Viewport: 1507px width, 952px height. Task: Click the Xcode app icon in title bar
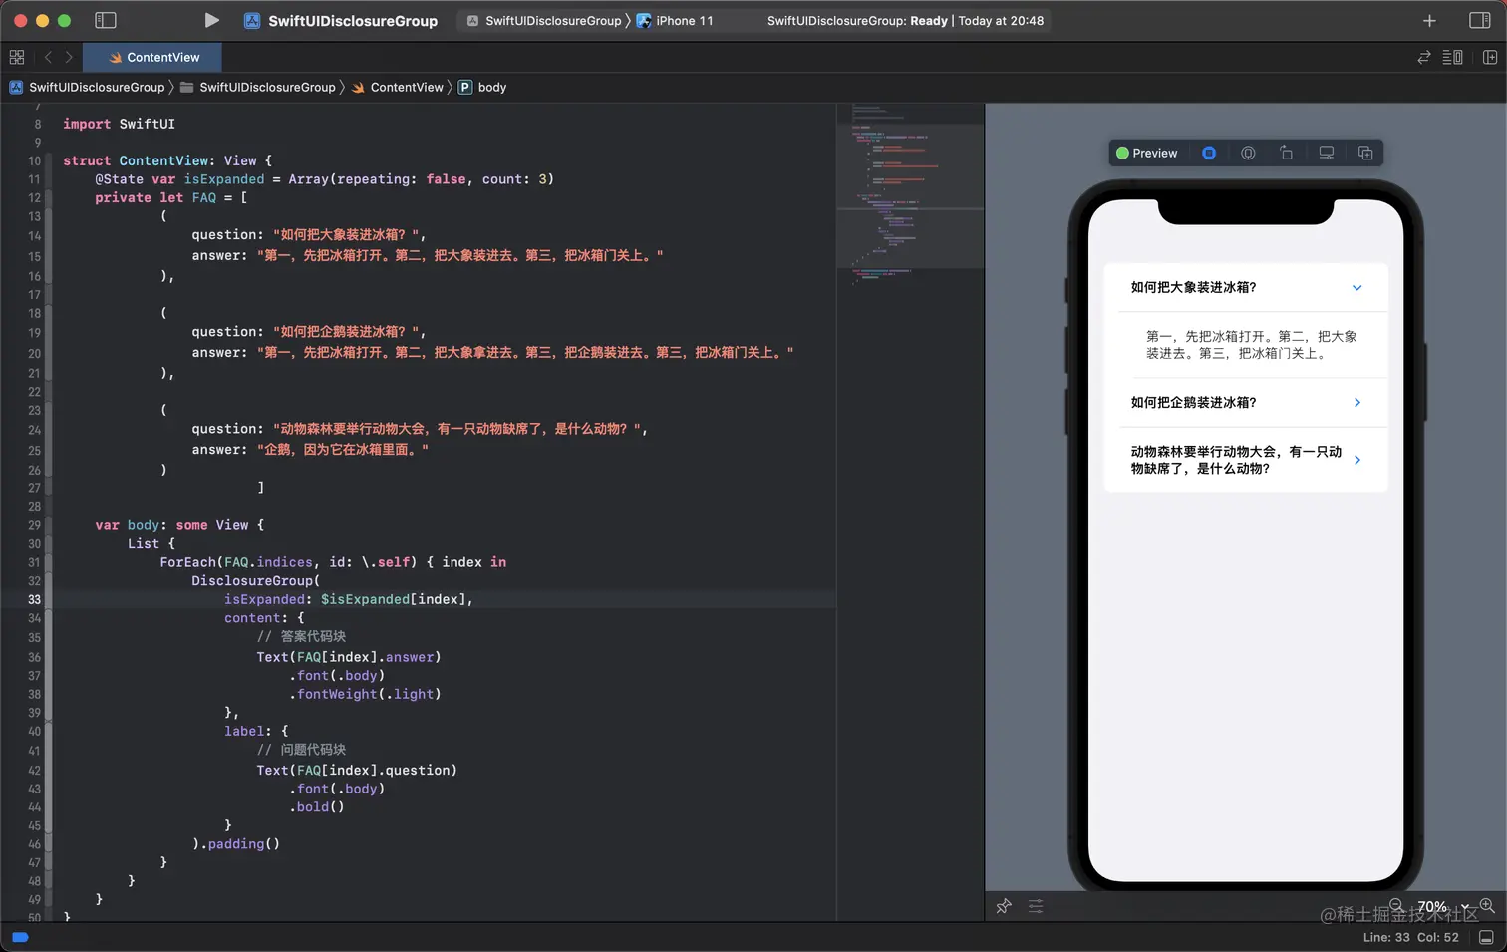click(x=252, y=20)
